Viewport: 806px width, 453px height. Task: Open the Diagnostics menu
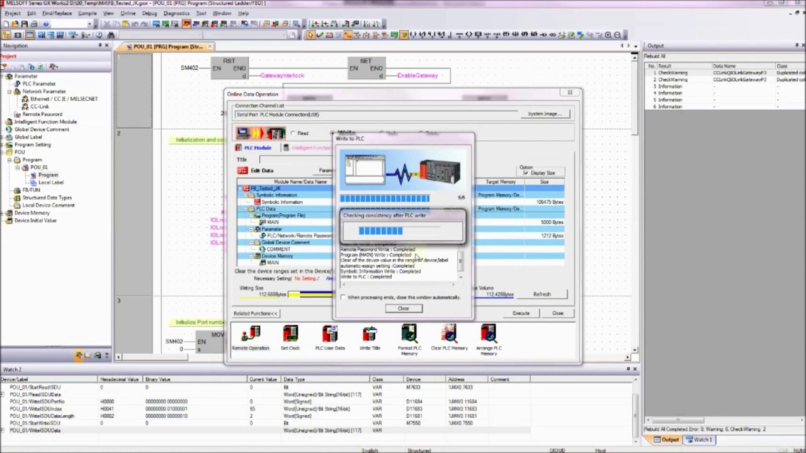point(176,13)
